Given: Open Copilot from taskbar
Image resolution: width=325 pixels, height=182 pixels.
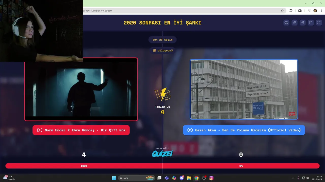Looking at the screenshot, I should click(x=174, y=178).
